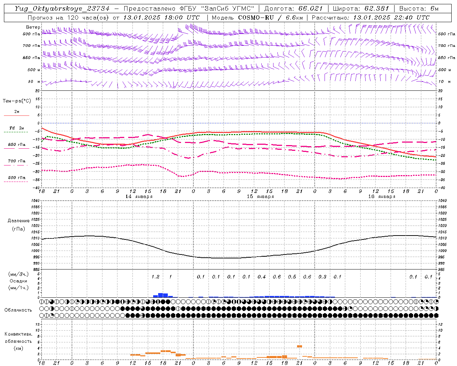Click the date label 15 января
457x366 pixels.
[x=260, y=197]
